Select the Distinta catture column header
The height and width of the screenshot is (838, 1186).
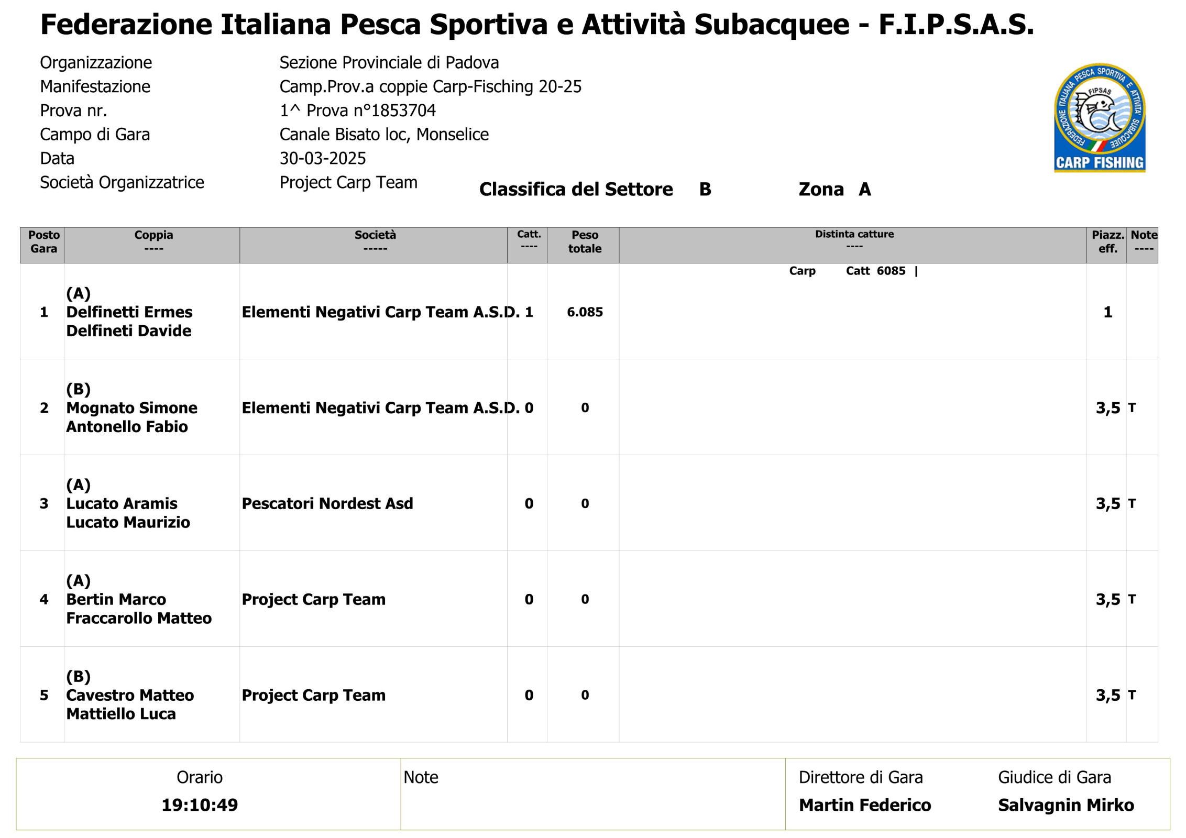point(853,245)
